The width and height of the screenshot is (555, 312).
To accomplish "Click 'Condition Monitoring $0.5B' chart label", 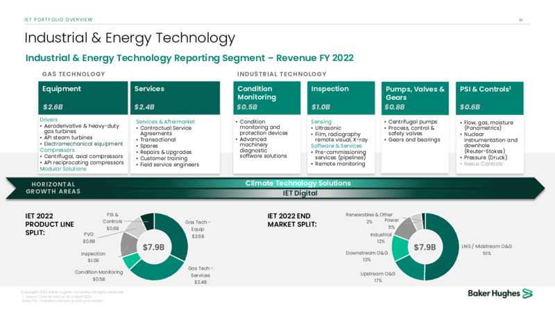I will coord(99,275).
